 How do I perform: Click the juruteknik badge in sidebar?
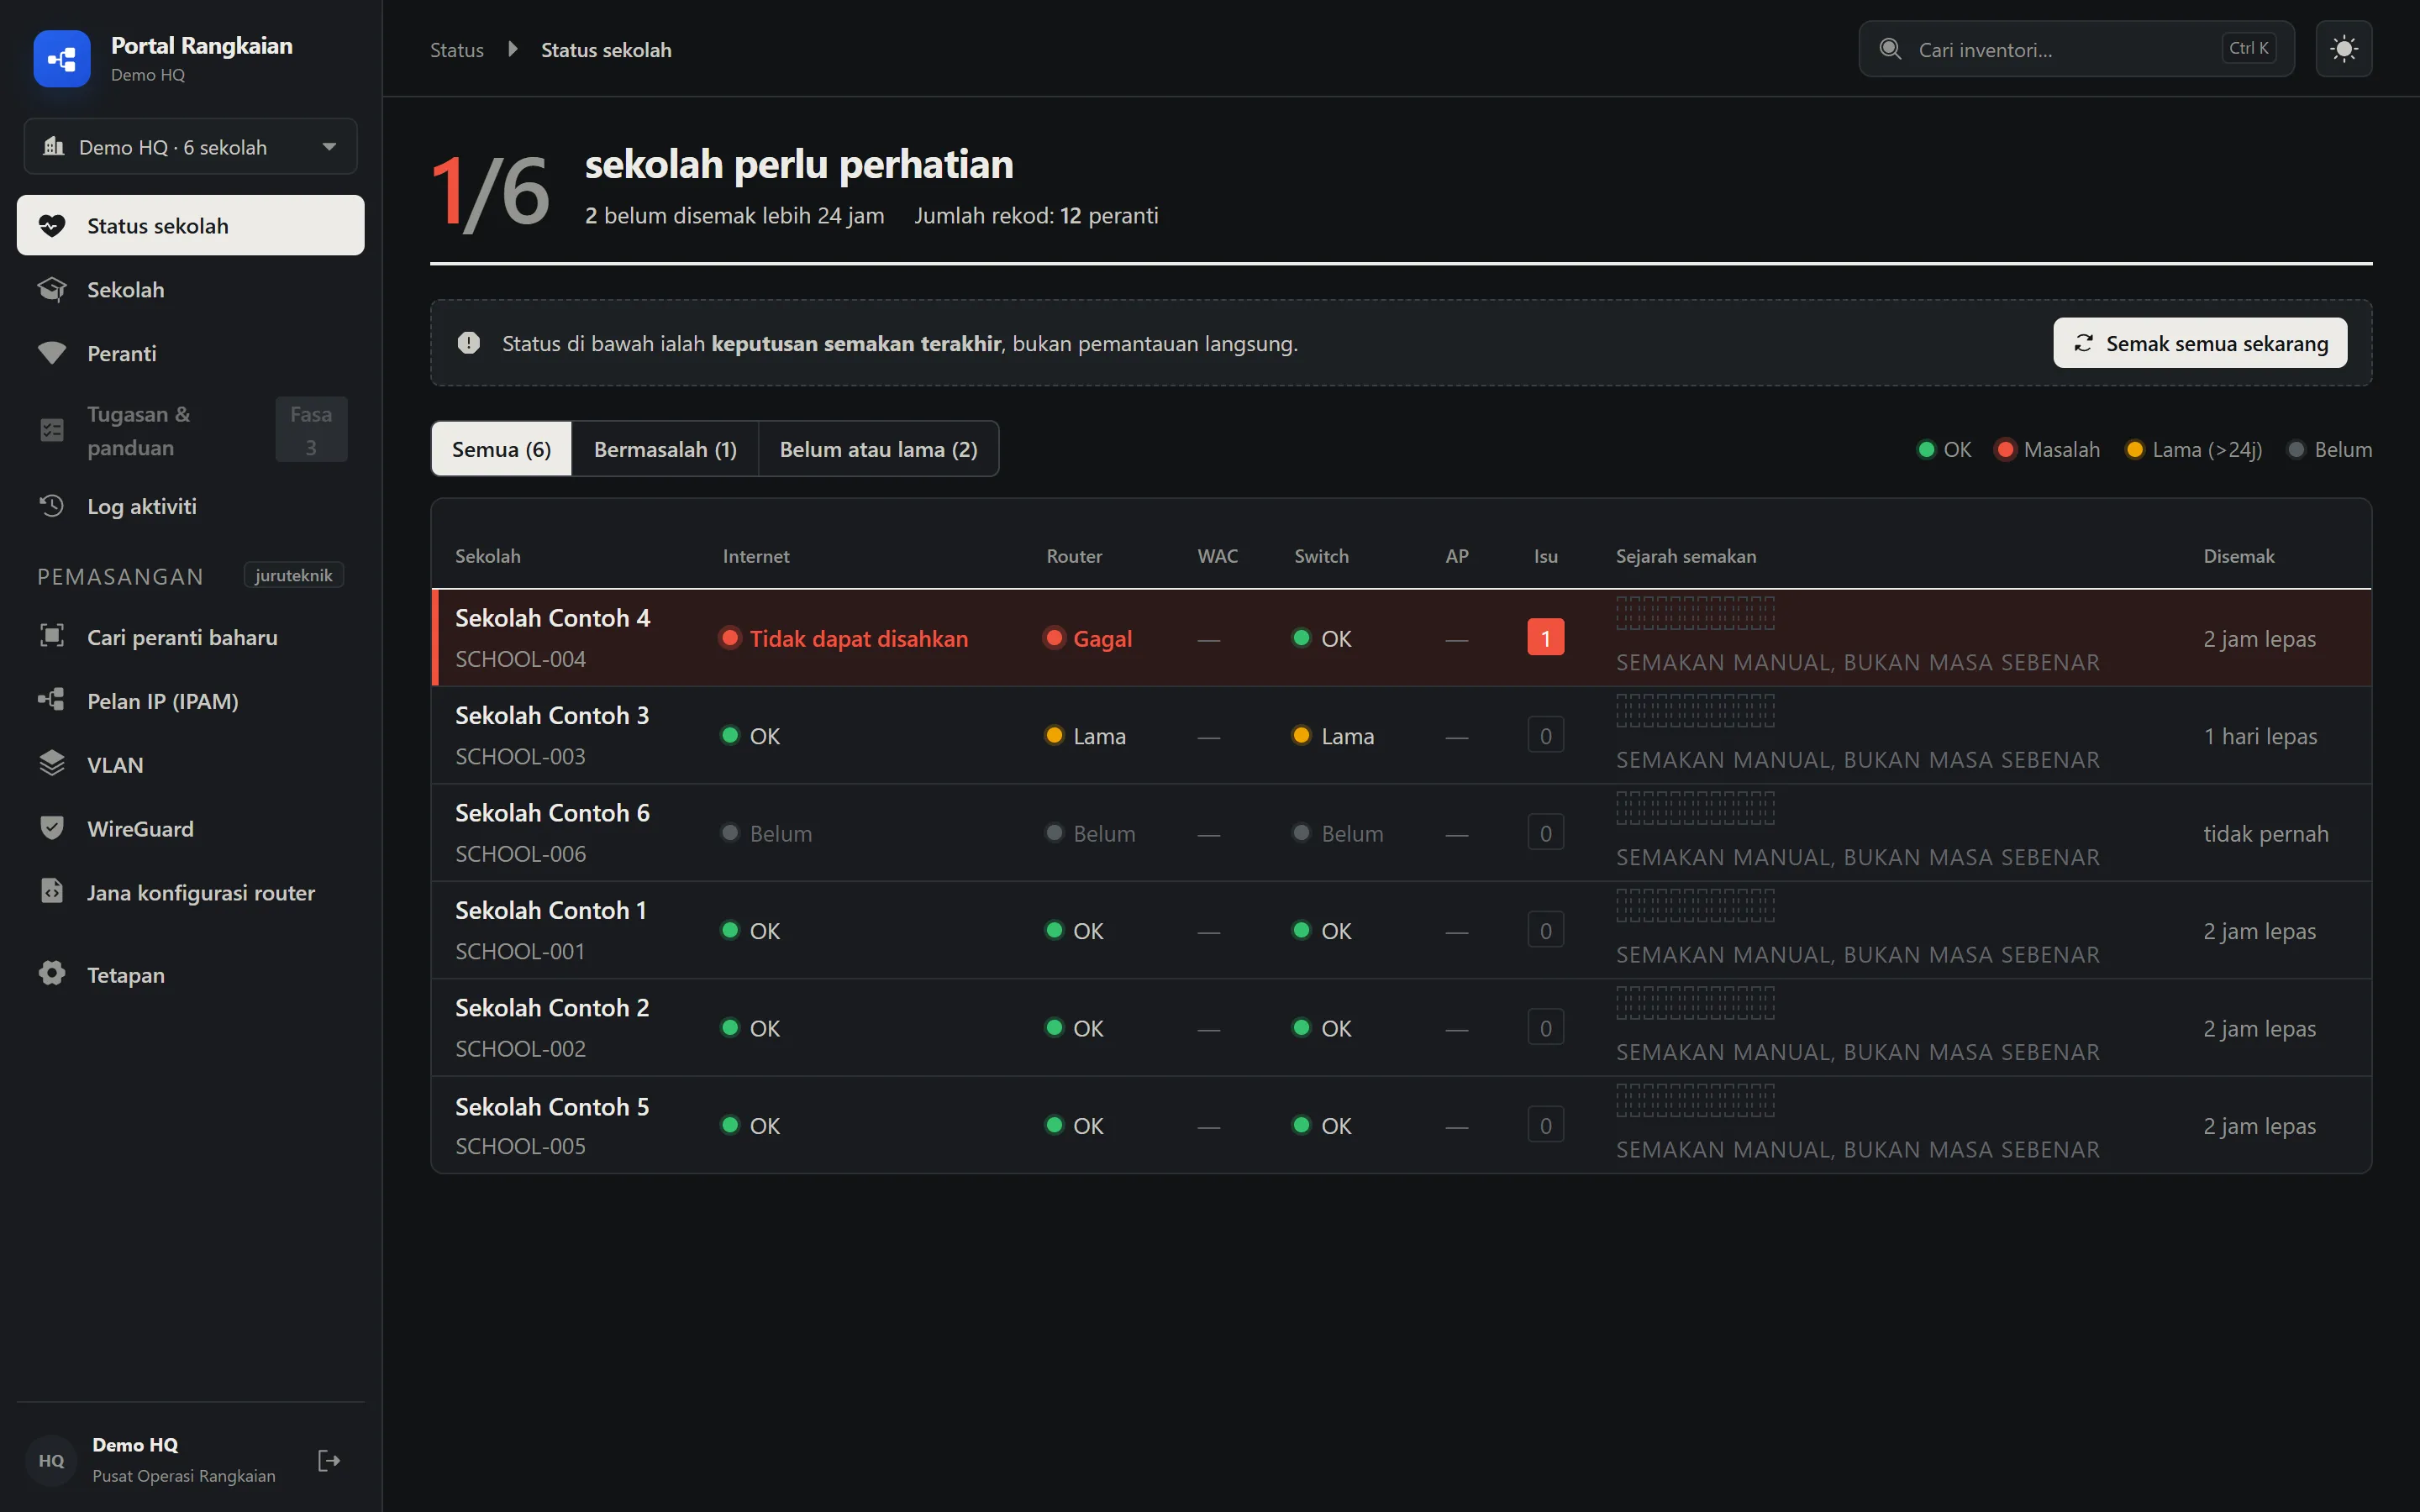coord(293,575)
